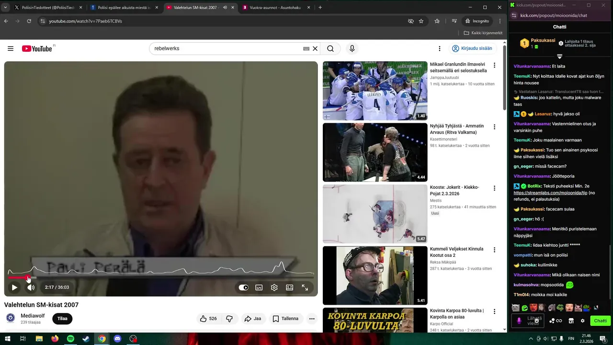
Task: Bookmark this page with the star icon
Action: pyautogui.click(x=421, y=21)
